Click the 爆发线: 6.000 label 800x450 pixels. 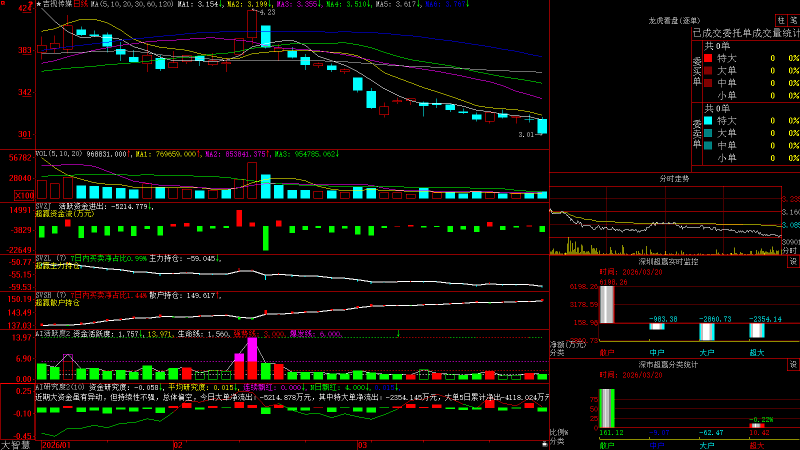[315, 333]
